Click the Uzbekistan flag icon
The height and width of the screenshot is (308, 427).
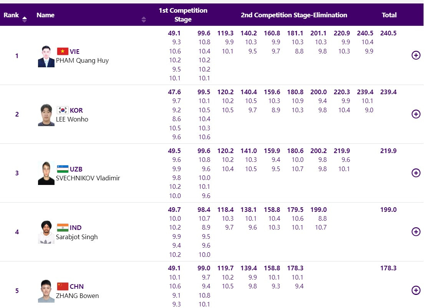[x=63, y=169]
